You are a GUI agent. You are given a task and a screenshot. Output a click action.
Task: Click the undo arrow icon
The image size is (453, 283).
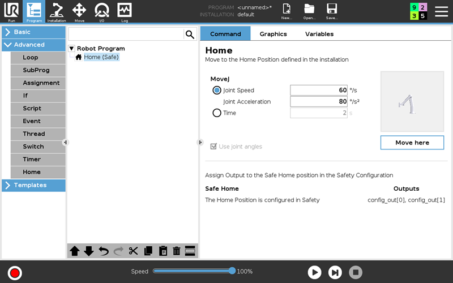(104, 251)
